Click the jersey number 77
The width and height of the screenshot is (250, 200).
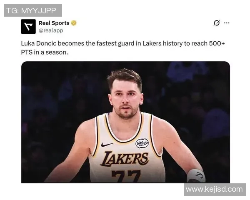127,176
